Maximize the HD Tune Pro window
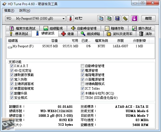The height and width of the screenshot is (132, 161). point(143,3)
